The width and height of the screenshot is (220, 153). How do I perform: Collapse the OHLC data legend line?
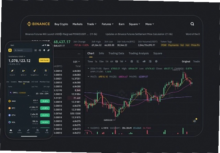pos(88,69)
